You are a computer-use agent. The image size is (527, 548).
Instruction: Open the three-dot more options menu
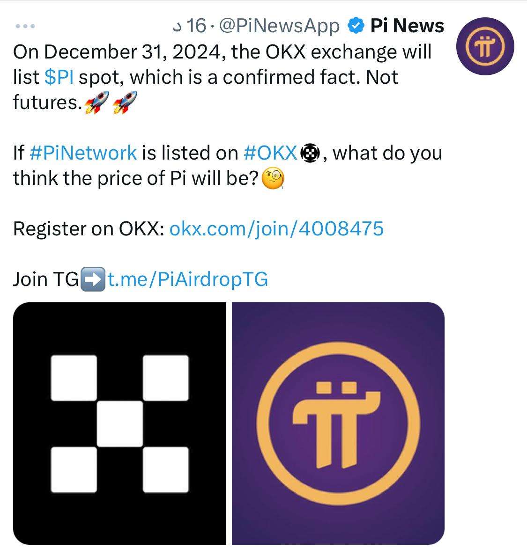point(25,27)
